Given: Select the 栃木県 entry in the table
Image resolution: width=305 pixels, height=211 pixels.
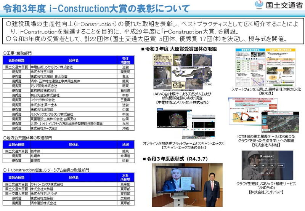Looking at the screenshot, I should click(x=74, y=151).
